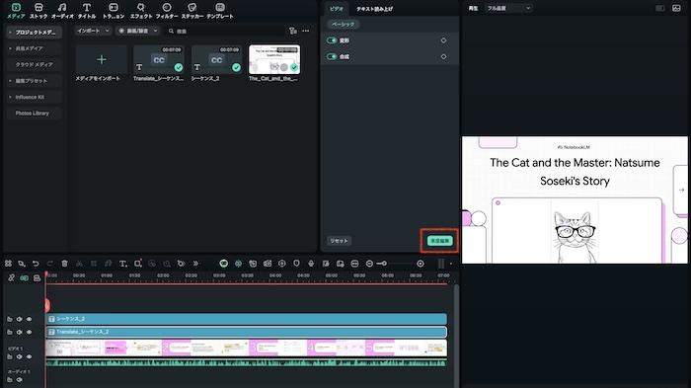Image resolution: width=691 pixels, height=388 pixels.
Task: Hide the シーケンス_2 subtitle track with eye icon
Action: tap(29, 319)
